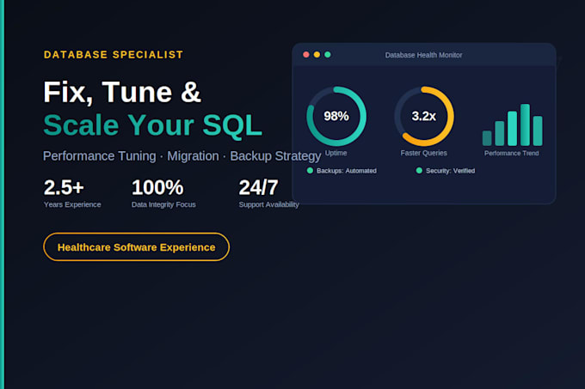Click the Performance Trend bar chart
The width and height of the screenshot is (585, 389).
[512, 125]
